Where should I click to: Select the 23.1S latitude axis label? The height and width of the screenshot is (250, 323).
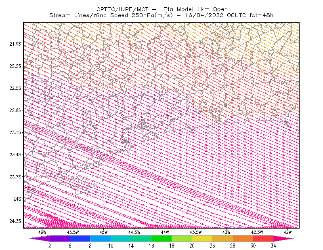point(15,132)
